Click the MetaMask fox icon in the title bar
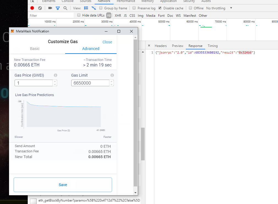Image resolution: width=278 pixels, height=204 pixels. (12, 31)
